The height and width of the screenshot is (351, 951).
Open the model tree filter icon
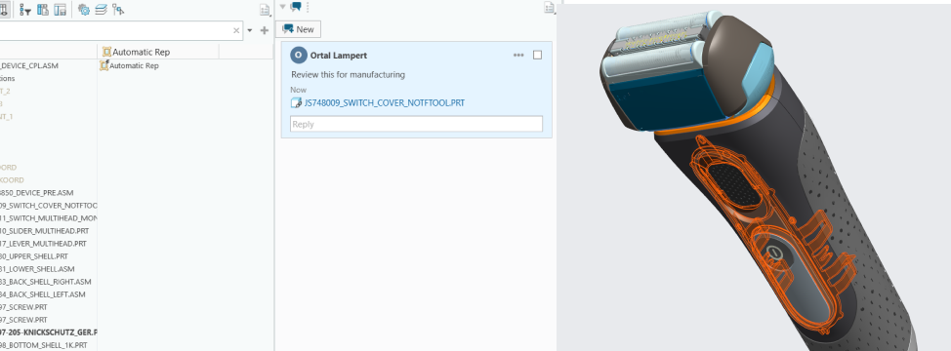(x=25, y=10)
